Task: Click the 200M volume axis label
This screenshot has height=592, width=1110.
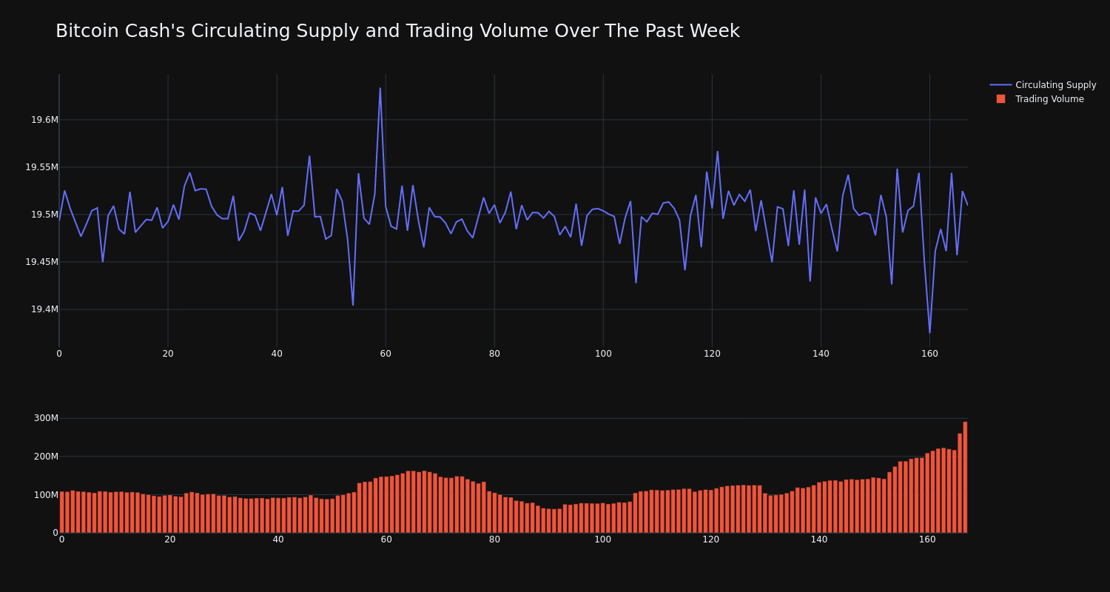Action: pyautogui.click(x=46, y=457)
